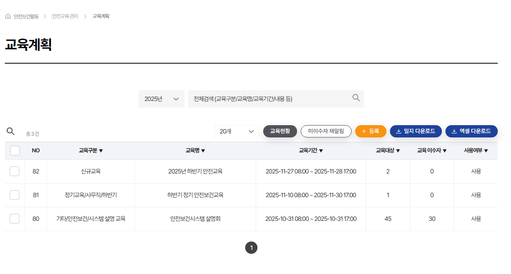Sort the table by 교육명 arrow
This screenshot has height=274, width=511.
pos(203,151)
